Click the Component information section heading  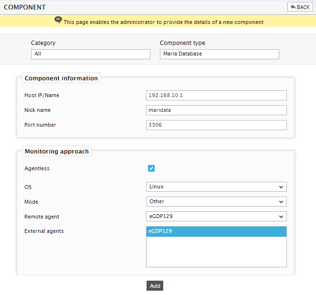pyautogui.click(x=61, y=78)
